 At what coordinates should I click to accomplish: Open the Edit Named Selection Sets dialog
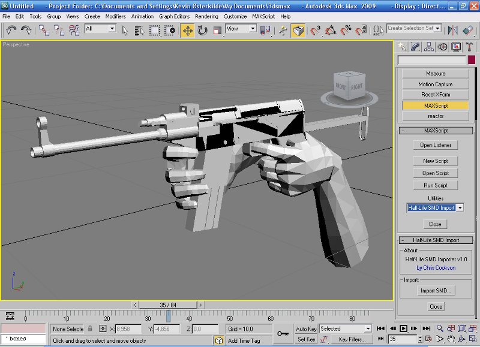(379, 31)
